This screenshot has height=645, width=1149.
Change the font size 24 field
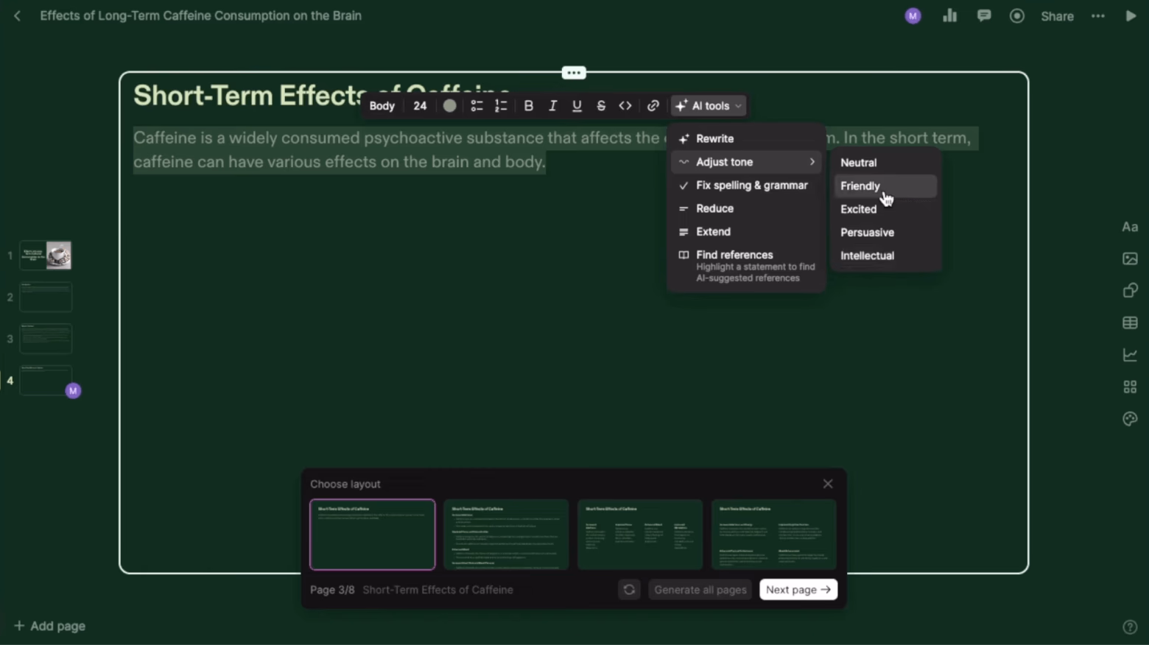point(420,106)
